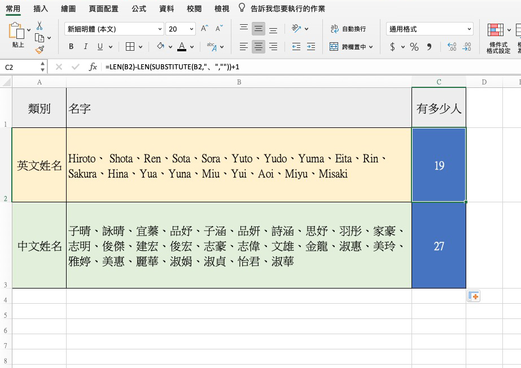Screen dimensions: 521x368
Task: Click the Copy icon
Action: pos(40,37)
